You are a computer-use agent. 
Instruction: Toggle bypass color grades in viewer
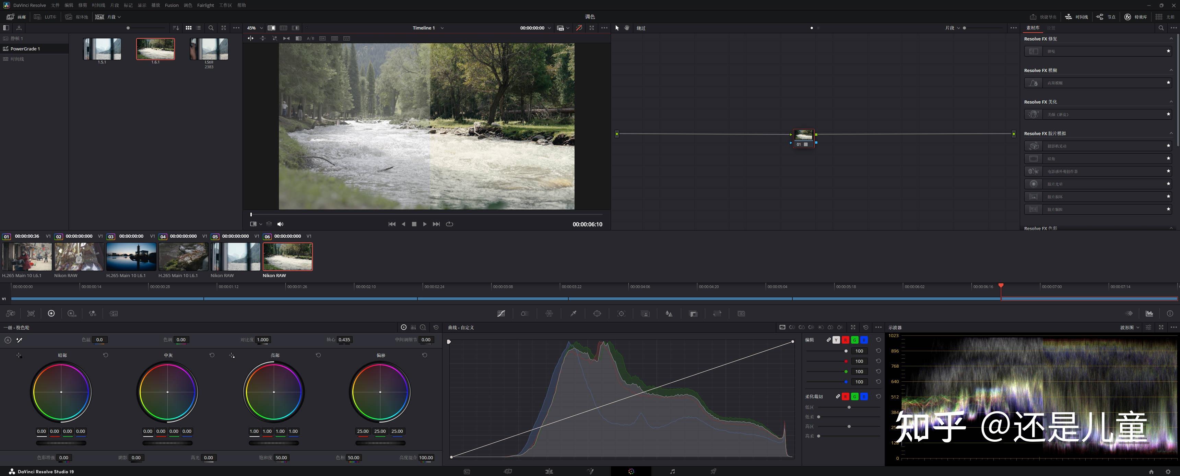click(579, 28)
